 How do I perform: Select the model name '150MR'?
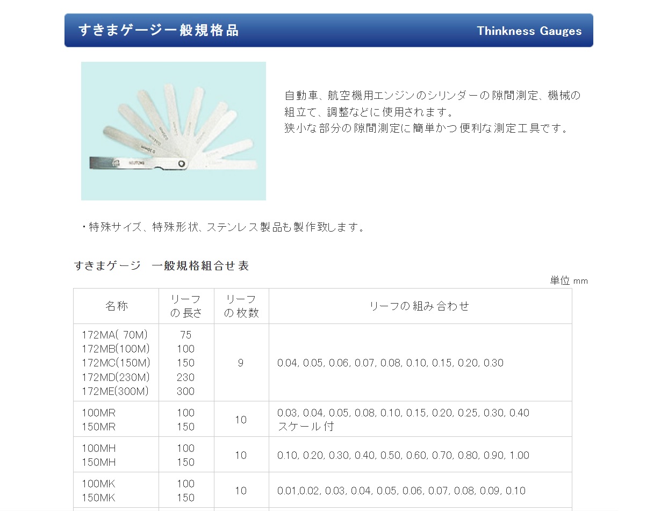[x=99, y=427]
